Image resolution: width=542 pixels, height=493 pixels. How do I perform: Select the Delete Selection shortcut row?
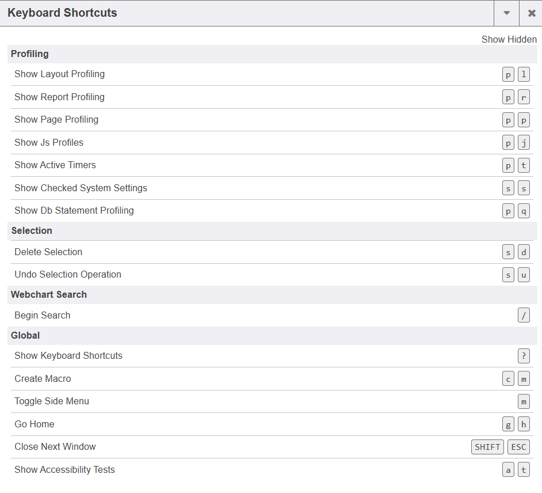coord(48,252)
